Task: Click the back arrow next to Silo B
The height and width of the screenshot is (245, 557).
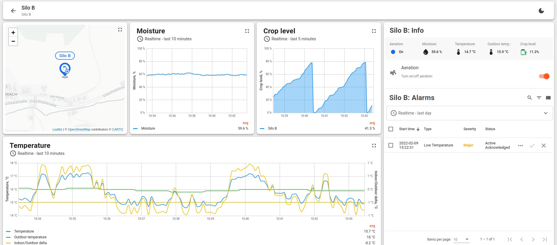Action: [x=13, y=11]
